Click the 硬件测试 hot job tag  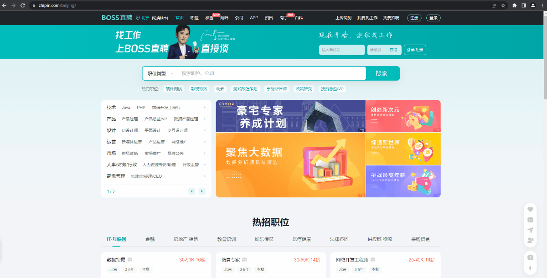coord(174,89)
